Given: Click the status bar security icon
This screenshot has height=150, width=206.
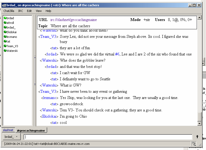Looking at the screenshot, I should pos(194,144).
